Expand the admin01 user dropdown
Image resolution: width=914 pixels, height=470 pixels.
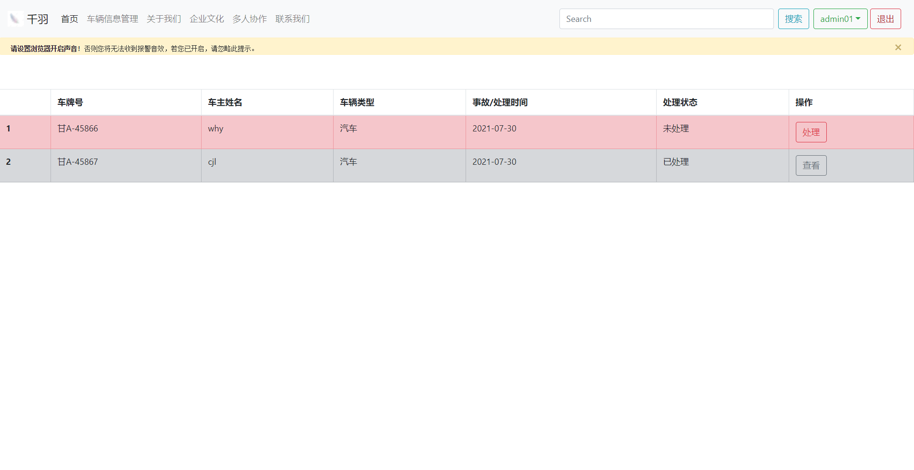pos(840,19)
